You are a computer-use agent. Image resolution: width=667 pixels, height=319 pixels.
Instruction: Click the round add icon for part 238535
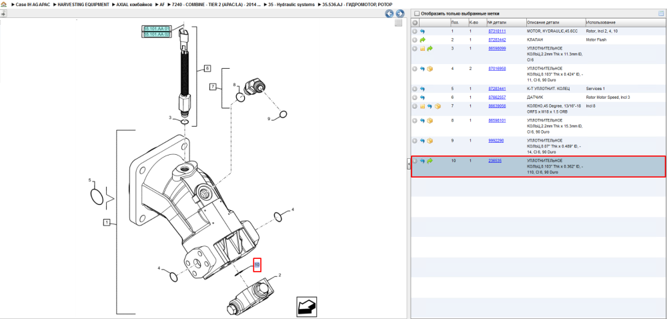(x=415, y=162)
